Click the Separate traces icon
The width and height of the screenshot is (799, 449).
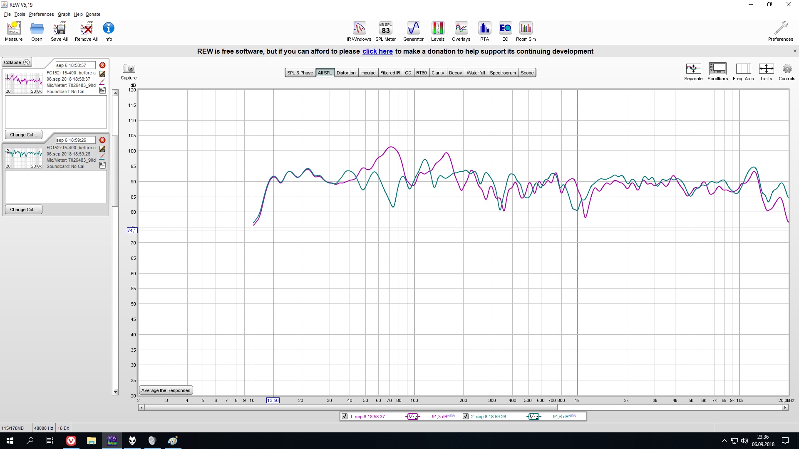(x=693, y=72)
